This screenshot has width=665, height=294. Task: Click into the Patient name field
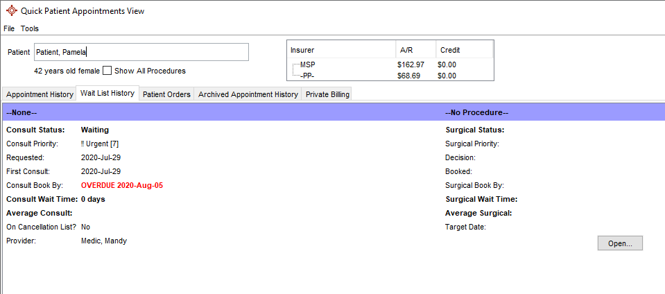tap(141, 52)
